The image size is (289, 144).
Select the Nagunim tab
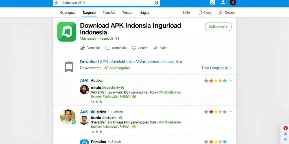point(89,13)
